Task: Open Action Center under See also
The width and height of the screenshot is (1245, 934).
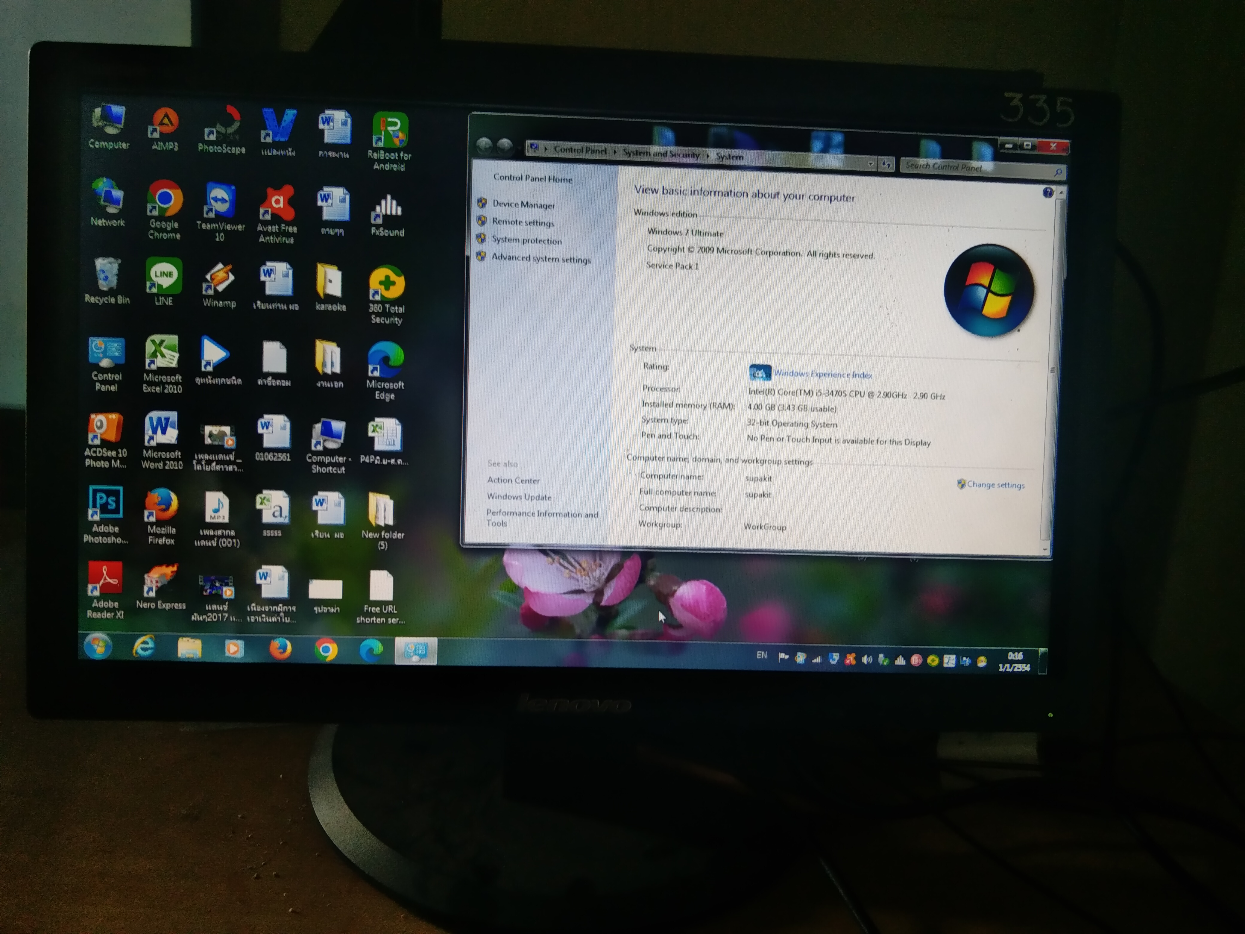Action: click(513, 480)
